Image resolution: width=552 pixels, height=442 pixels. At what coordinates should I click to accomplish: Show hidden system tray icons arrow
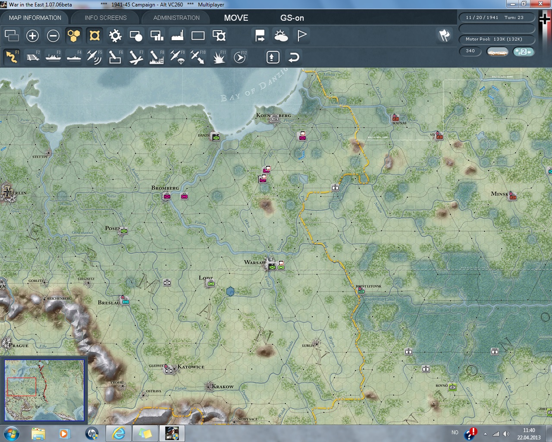coord(486,434)
